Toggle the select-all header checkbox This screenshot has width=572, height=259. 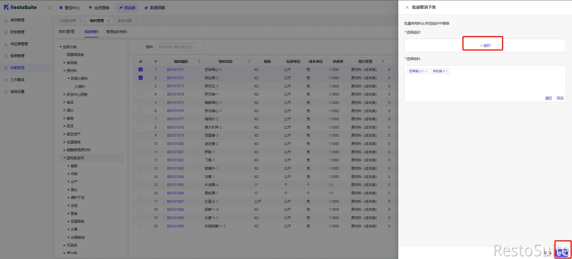coord(141,62)
